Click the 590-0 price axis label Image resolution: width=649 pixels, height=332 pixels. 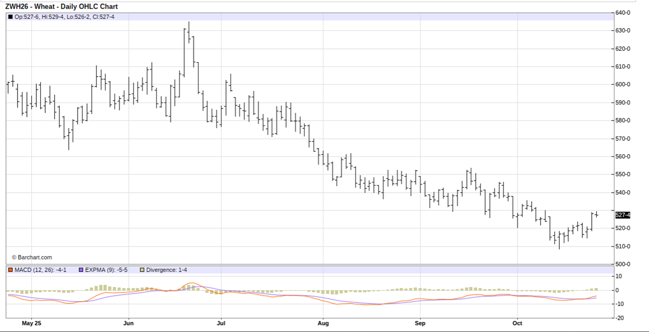click(623, 102)
